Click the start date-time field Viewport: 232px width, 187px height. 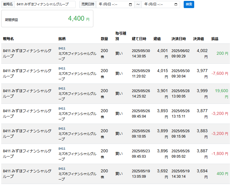[x=115, y=4]
